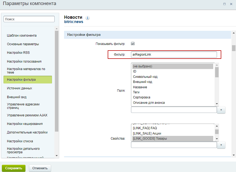The height and width of the screenshot is (172, 236).
Task: Click the green Сохранить button
Action: [x=14, y=168]
